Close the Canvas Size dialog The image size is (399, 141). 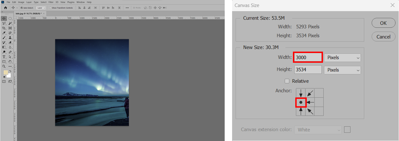click(393, 5)
